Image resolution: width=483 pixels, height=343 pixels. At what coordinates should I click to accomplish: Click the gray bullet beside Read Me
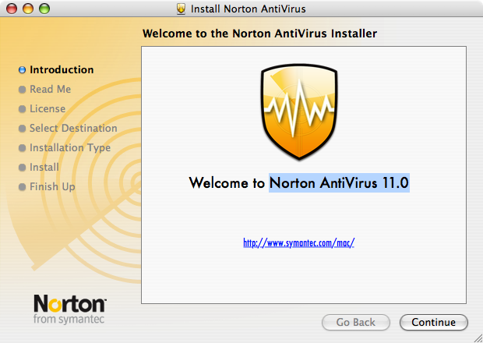(x=22, y=90)
